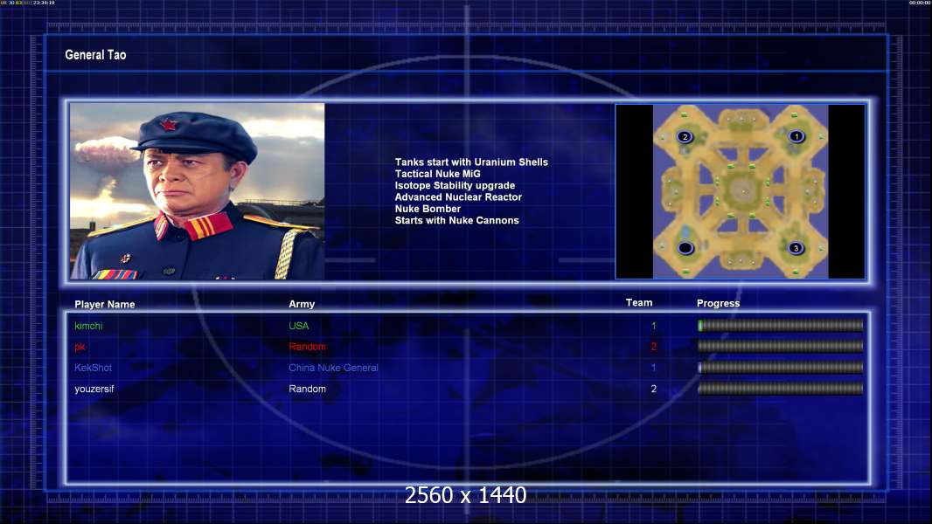
Task: Click the Army column header
Action: pos(302,304)
